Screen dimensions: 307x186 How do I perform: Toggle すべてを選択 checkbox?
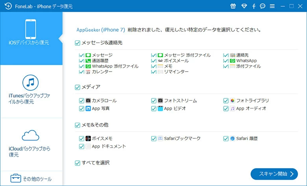(x=78, y=162)
